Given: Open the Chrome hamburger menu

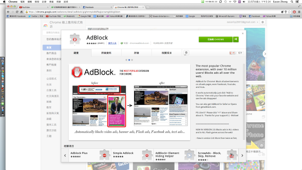Looking at the screenshot, I should [x=299, y=12].
